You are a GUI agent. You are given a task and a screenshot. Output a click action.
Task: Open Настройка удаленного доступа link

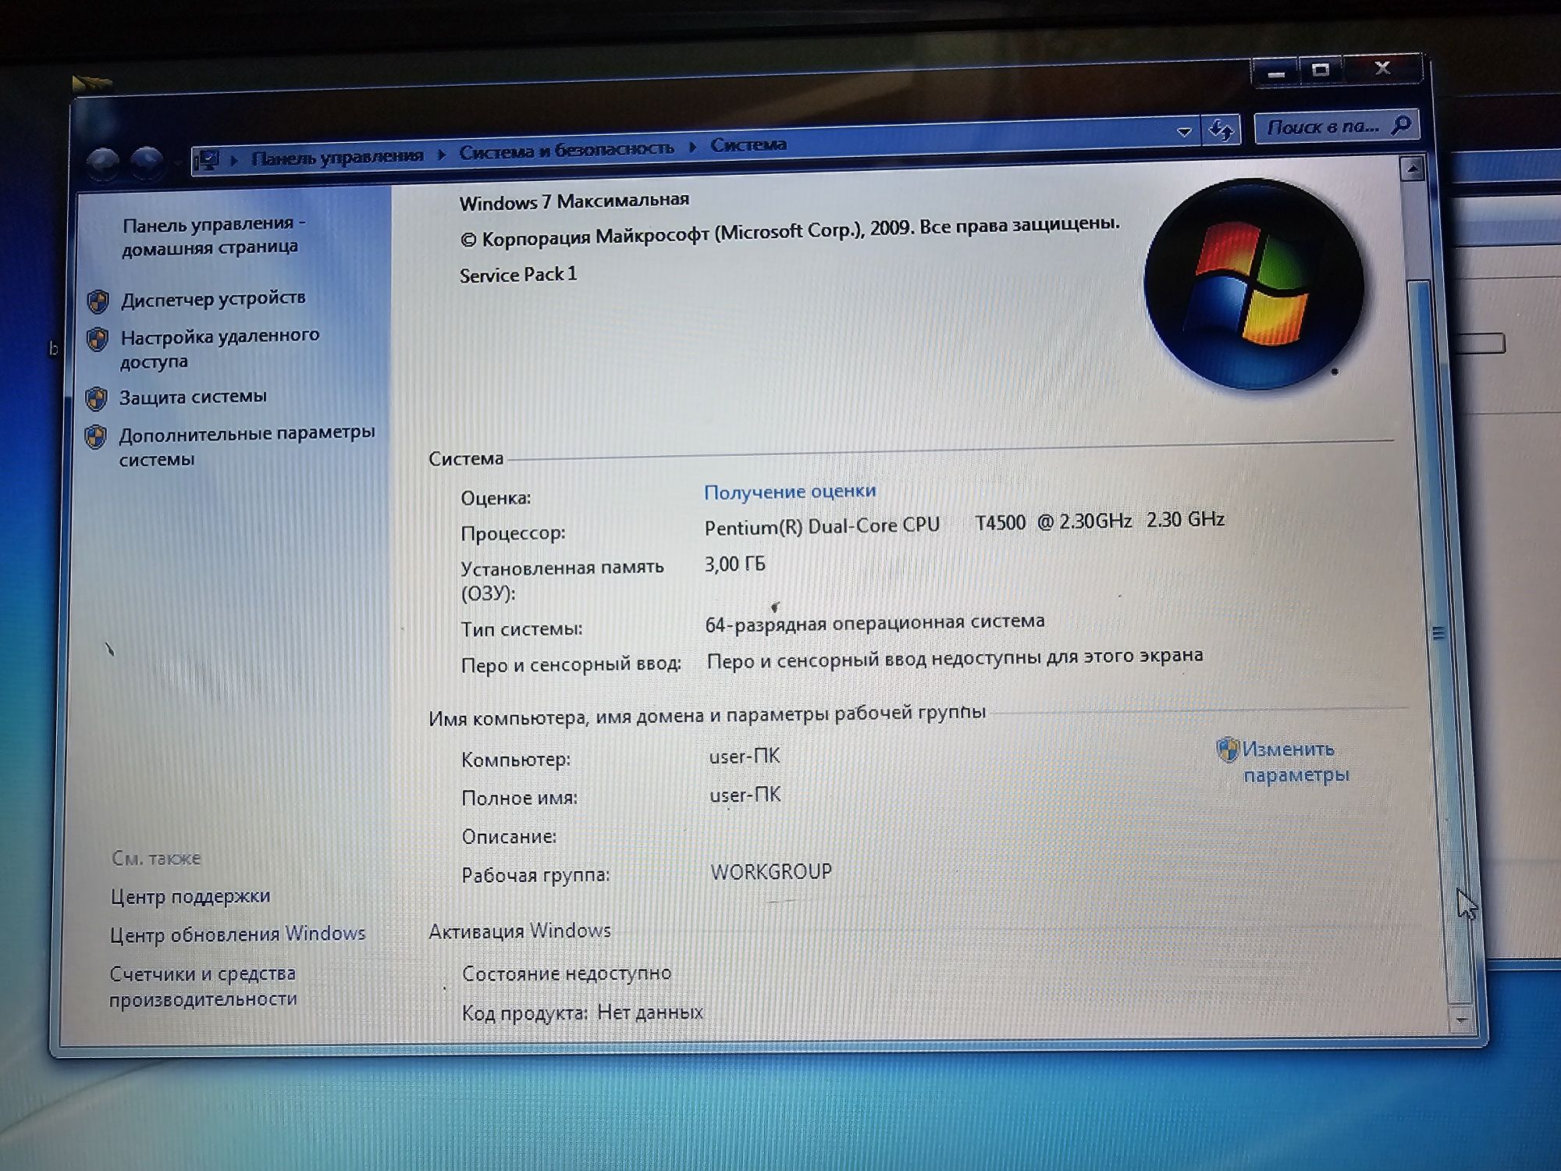point(219,348)
